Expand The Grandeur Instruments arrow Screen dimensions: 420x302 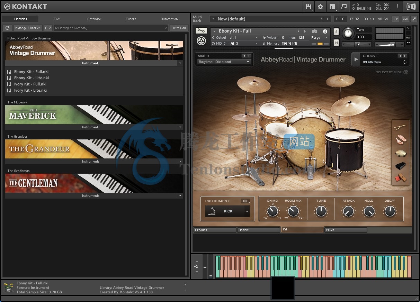click(x=180, y=162)
